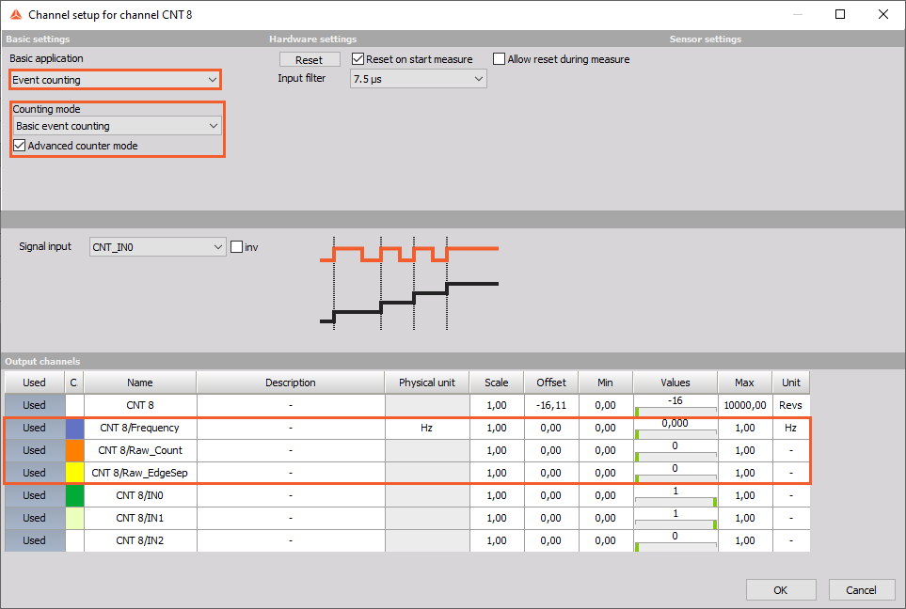Click Revs unit cell of CNT 8

(x=790, y=405)
